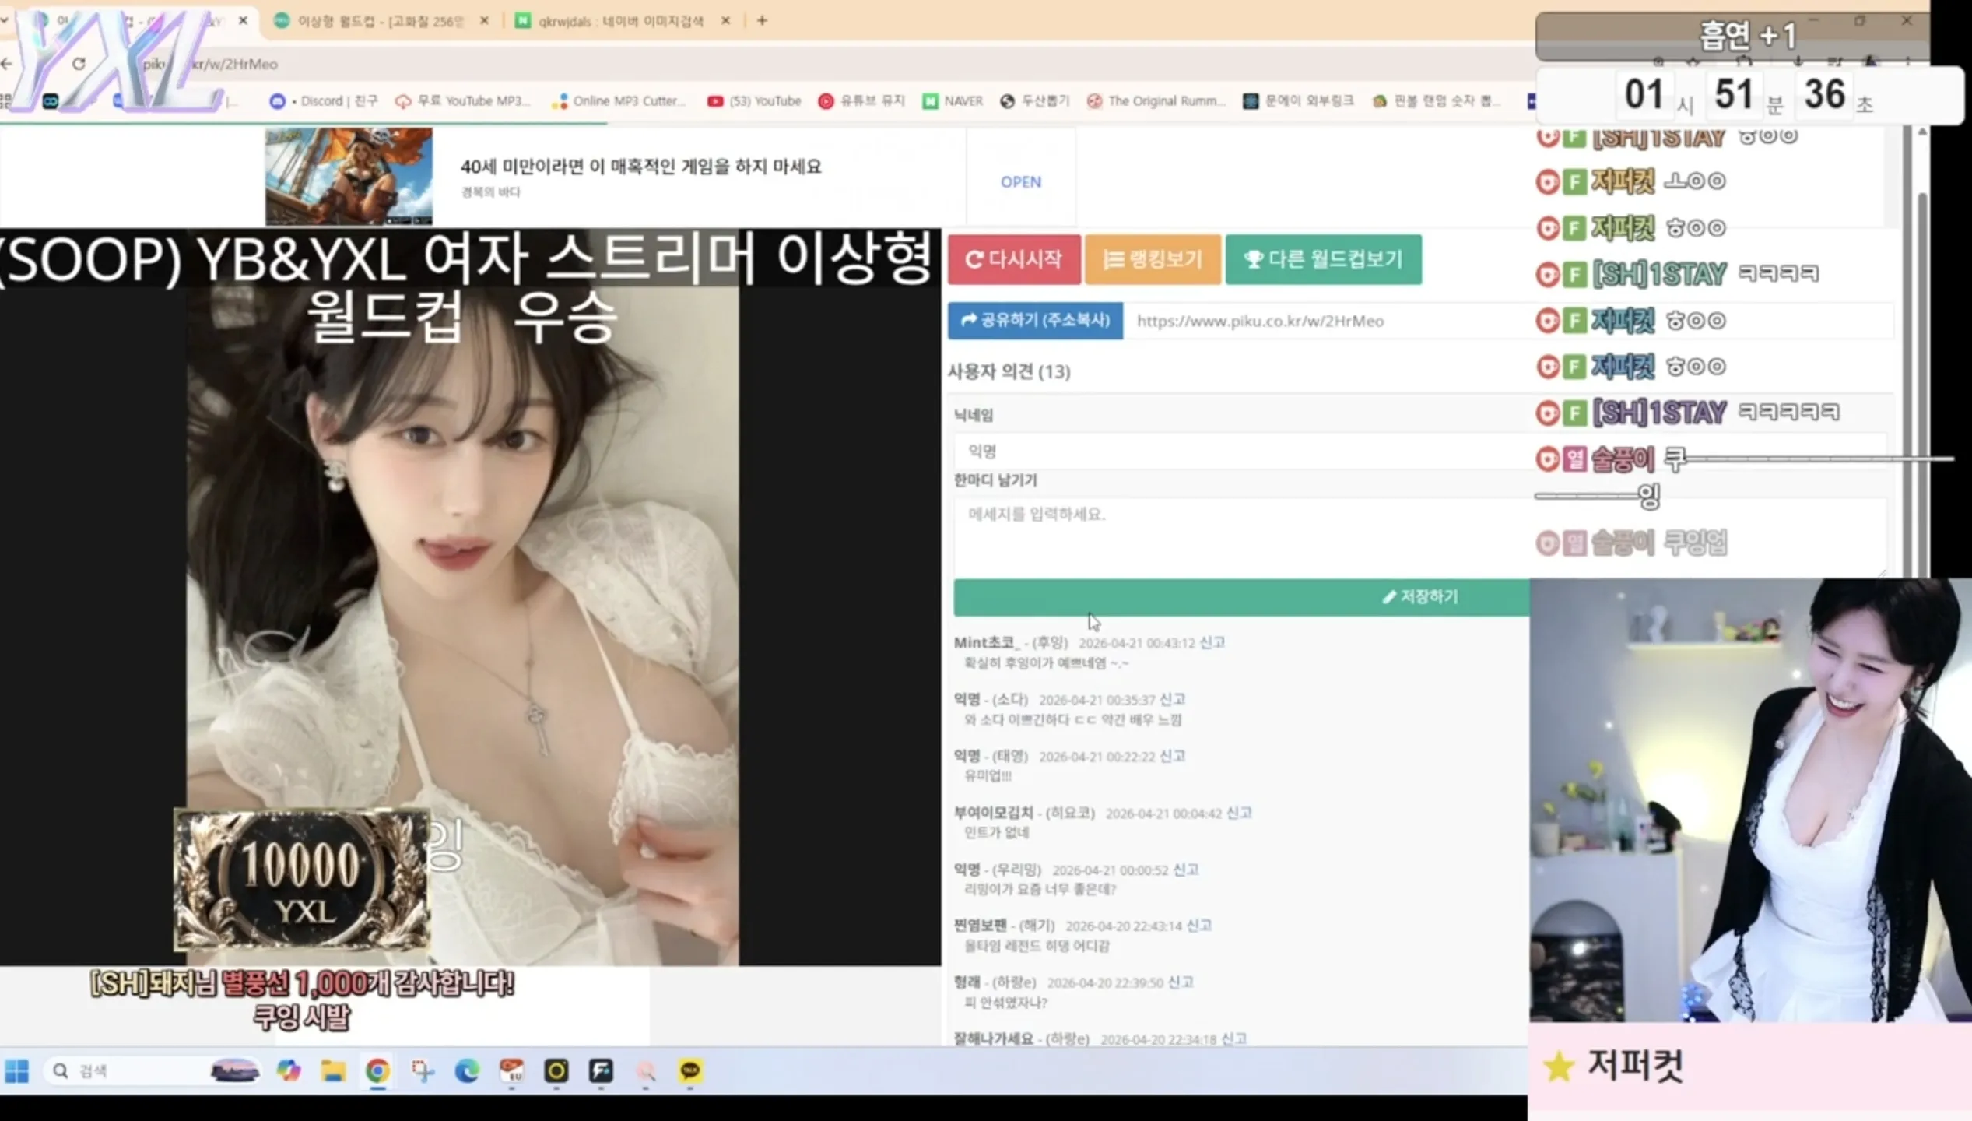The image size is (1972, 1121).
Task: Open Microsoft Edge from the taskbar
Action: pyautogui.click(x=467, y=1072)
